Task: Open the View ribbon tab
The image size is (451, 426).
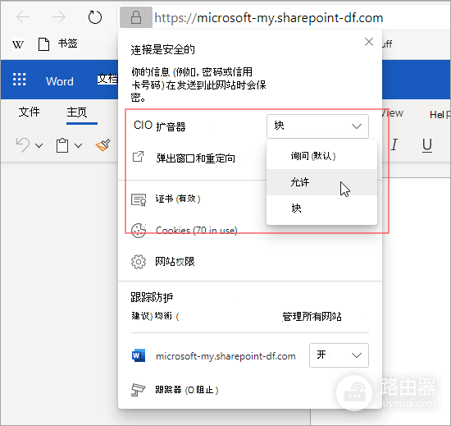Action: point(393,113)
